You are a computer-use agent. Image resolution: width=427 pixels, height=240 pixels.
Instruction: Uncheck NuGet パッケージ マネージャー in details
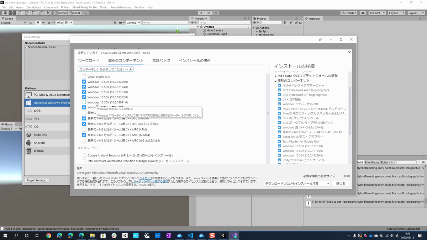pyautogui.click(x=279, y=85)
